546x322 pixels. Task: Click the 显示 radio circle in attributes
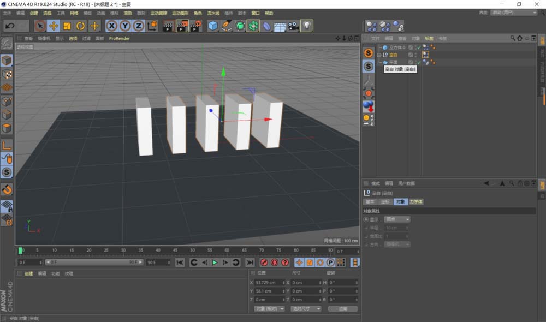(366, 219)
